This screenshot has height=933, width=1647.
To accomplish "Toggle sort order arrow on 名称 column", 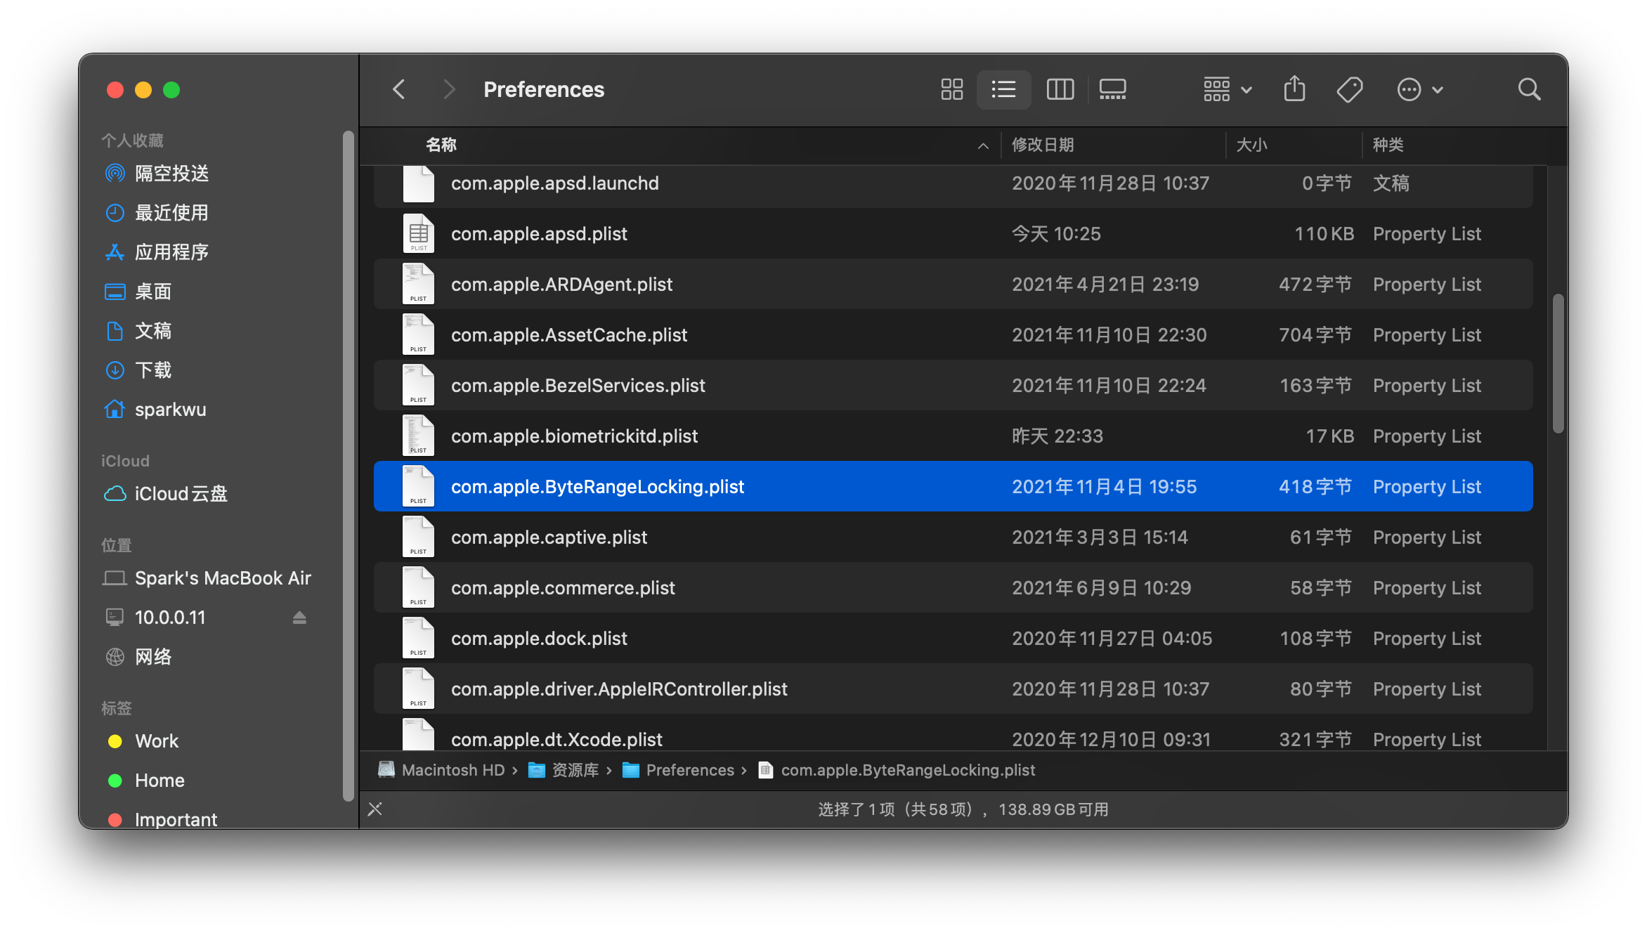I will click(983, 145).
